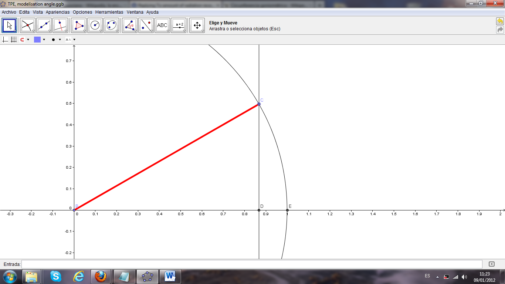The width and height of the screenshot is (505, 284).
Task: Choose the ABC insert text tool
Action: click(162, 26)
